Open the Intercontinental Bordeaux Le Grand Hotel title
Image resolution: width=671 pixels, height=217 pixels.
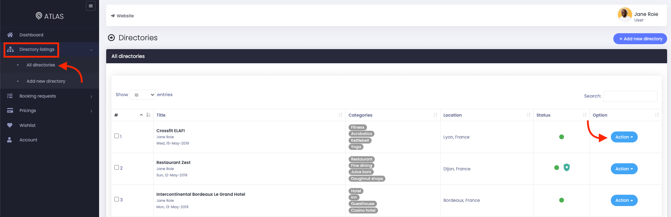(201, 194)
